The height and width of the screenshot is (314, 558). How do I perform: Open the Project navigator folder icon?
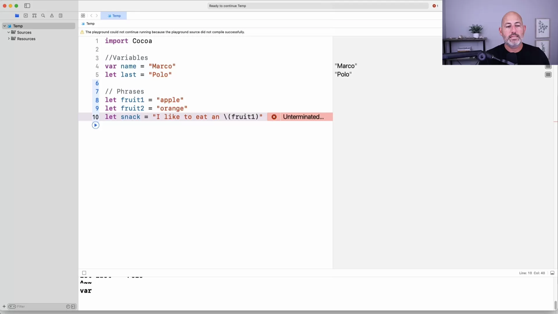[17, 16]
